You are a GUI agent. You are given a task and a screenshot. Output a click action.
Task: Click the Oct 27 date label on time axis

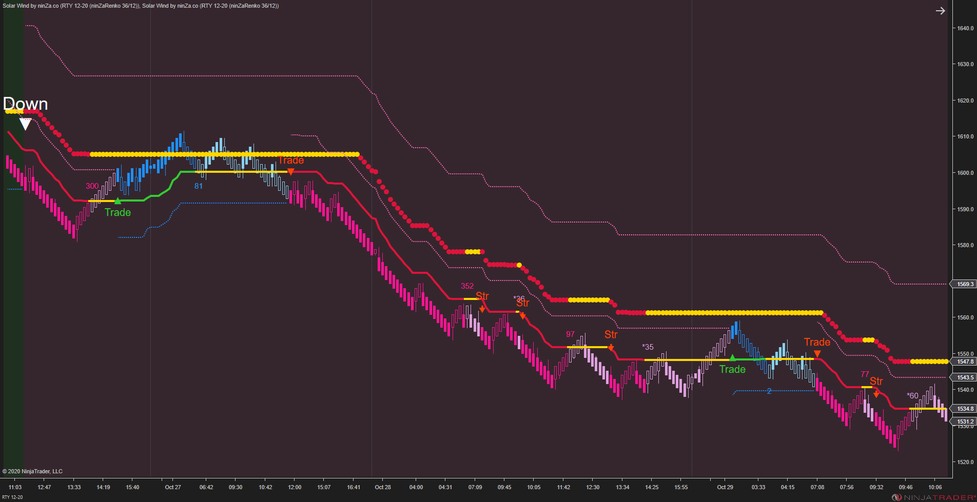click(x=173, y=487)
